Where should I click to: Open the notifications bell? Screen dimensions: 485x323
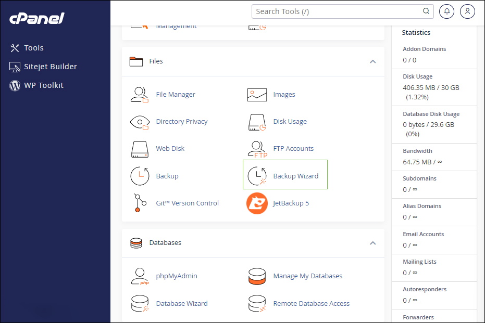(x=446, y=11)
